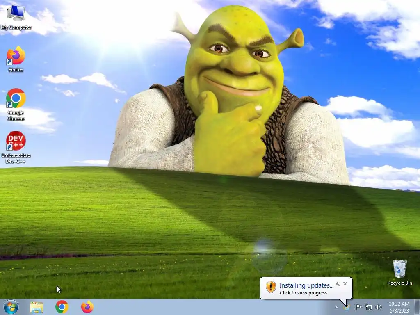Image resolution: width=420 pixels, height=315 pixels.
Task: Click the Windows Update tray icon
Action: 347,307
